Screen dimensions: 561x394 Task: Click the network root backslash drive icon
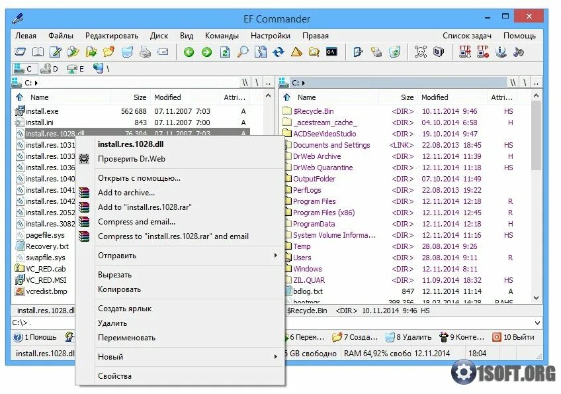101,68
